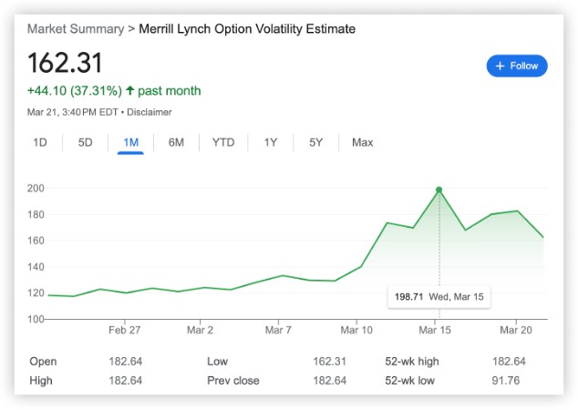Click the +44.10 (37.31%) change text
Screen dimensions: 578x410
point(74,91)
